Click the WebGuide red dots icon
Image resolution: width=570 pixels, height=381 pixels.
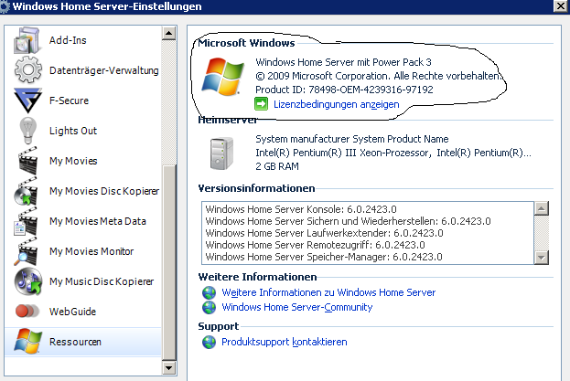27,312
